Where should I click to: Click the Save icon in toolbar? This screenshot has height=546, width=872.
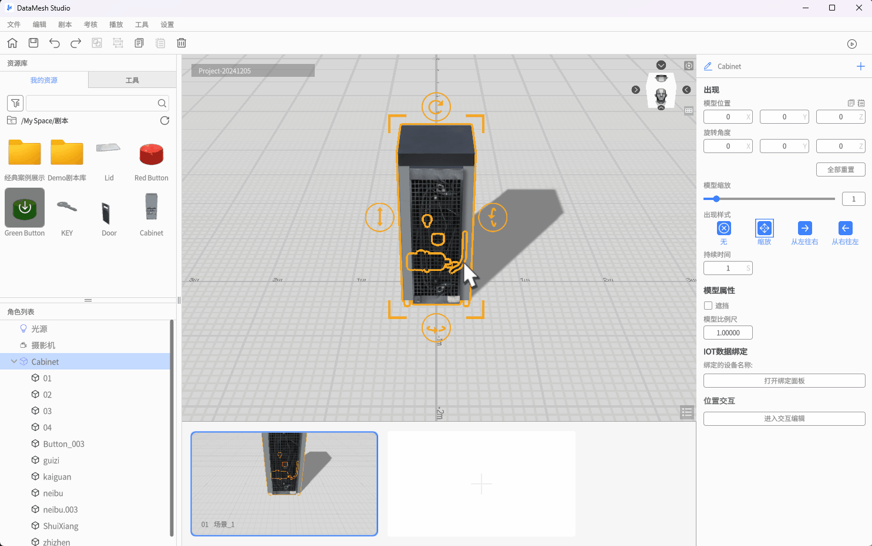[33, 43]
